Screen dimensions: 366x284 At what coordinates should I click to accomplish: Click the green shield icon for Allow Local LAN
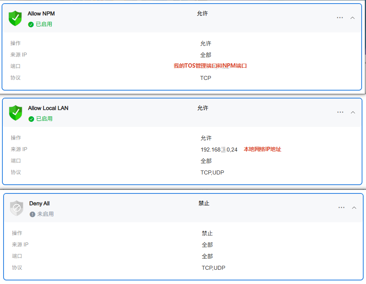[x=16, y=113]
